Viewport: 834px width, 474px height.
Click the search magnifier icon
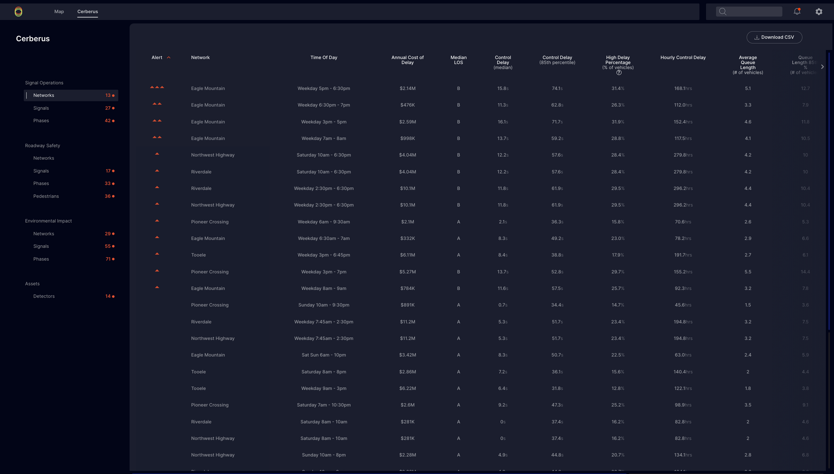[722, 12]
